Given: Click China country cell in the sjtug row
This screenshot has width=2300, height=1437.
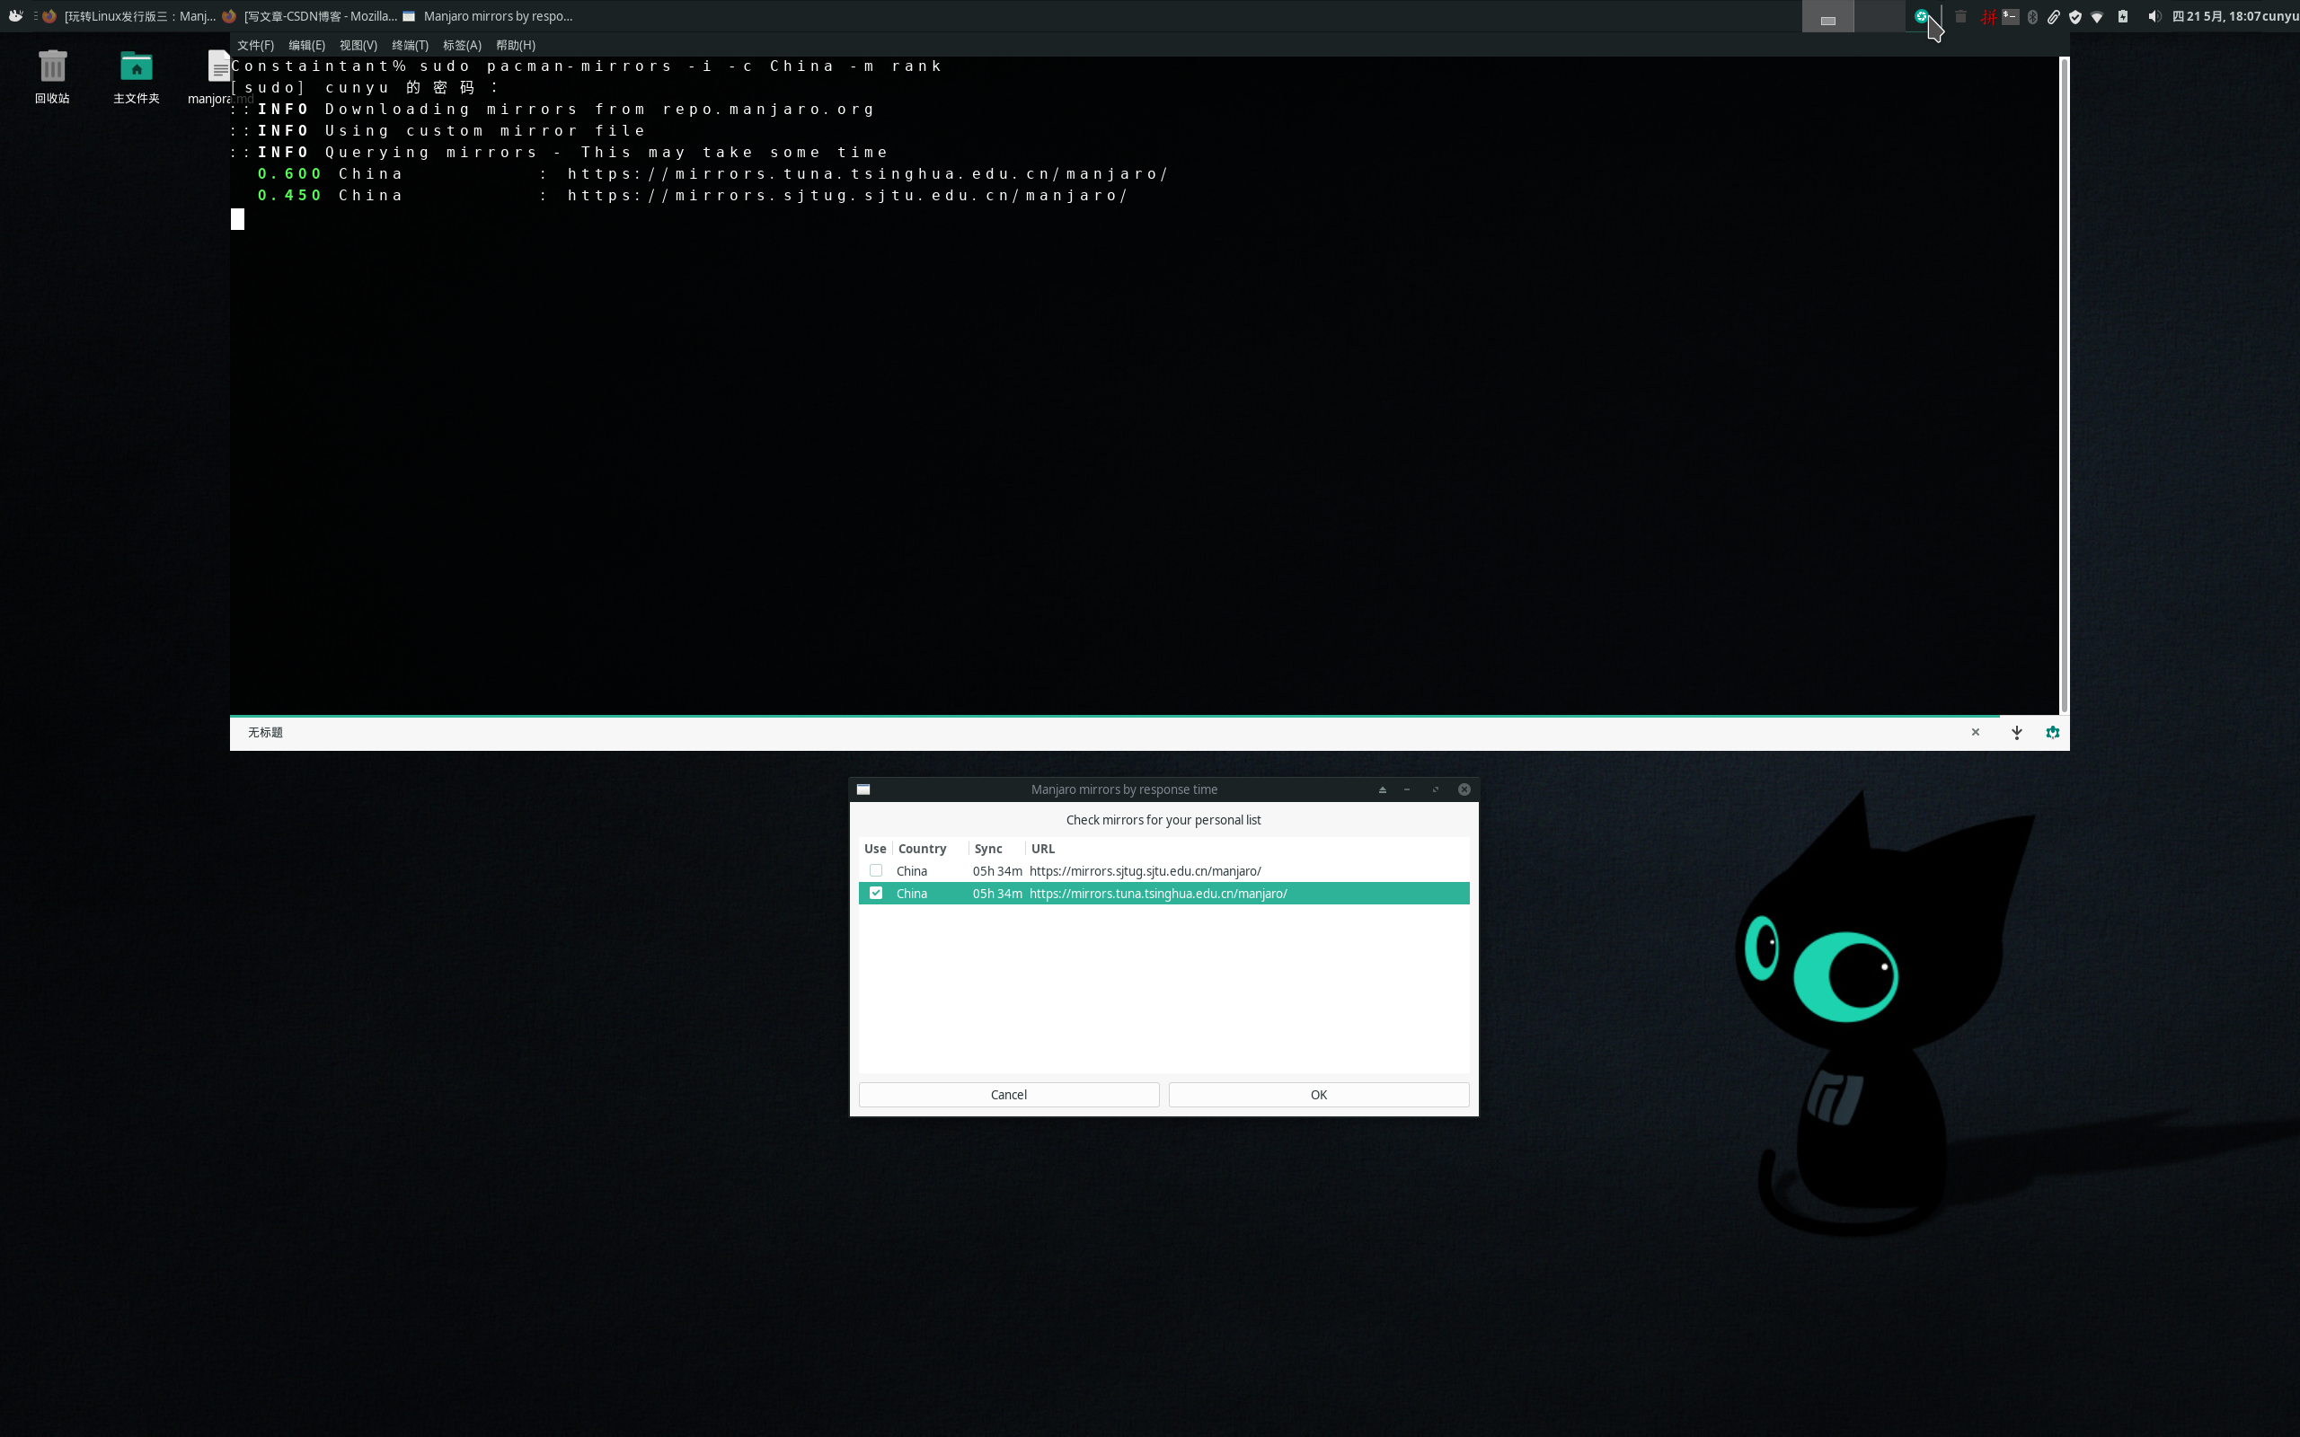Looking at the screenshot, I should click(x=911, y=870).
